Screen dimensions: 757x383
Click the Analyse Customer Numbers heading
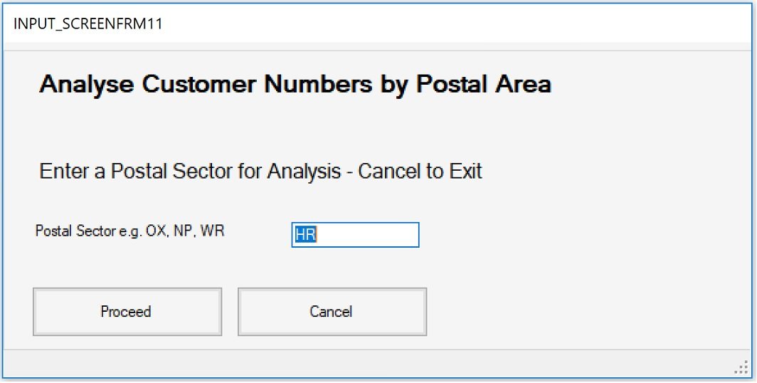click(x=295, y=84)
